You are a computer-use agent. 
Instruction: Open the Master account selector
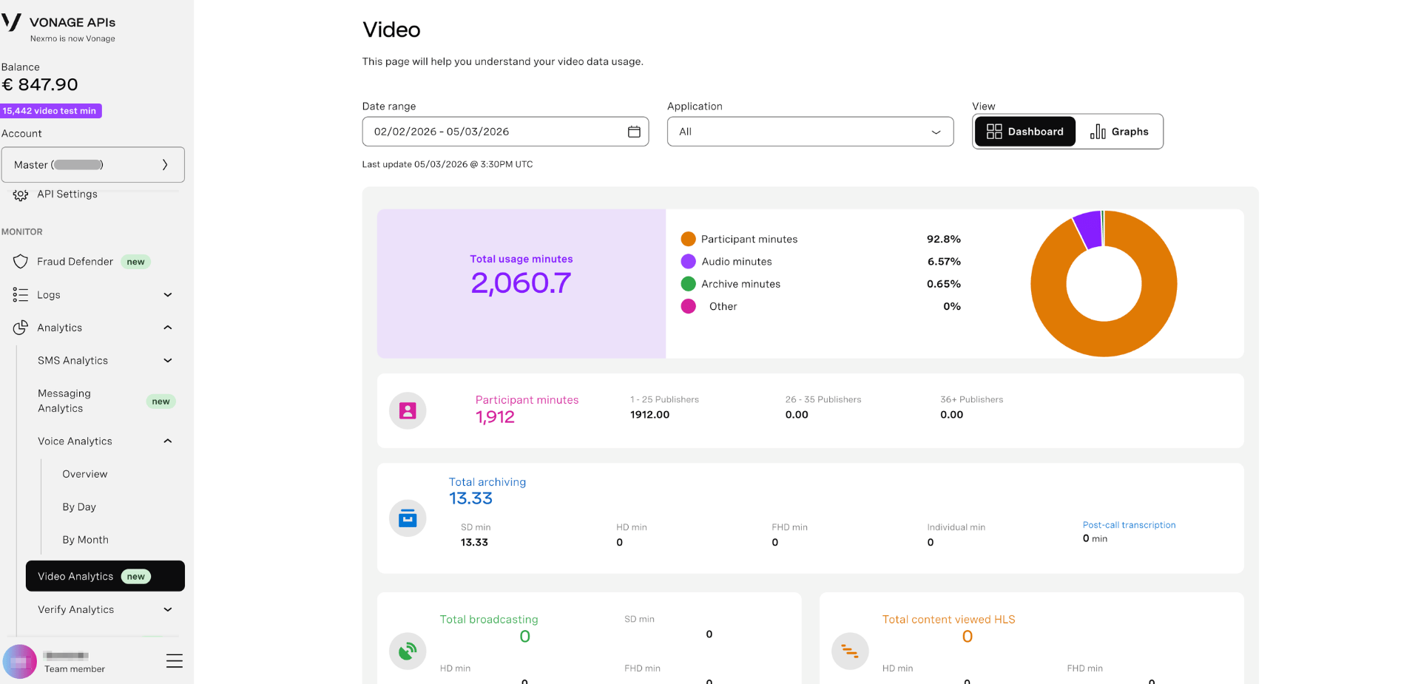coord(93,165)
